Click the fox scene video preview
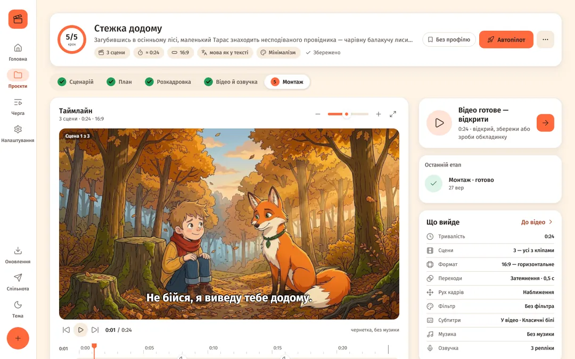 [229, 224]
